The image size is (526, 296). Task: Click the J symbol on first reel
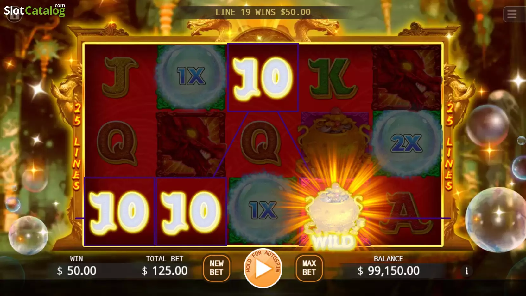coord(118,77)
